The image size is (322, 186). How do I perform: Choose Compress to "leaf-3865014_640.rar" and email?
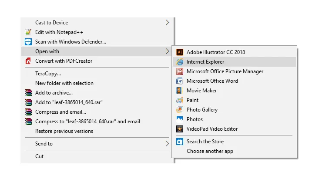coord(97,122)
